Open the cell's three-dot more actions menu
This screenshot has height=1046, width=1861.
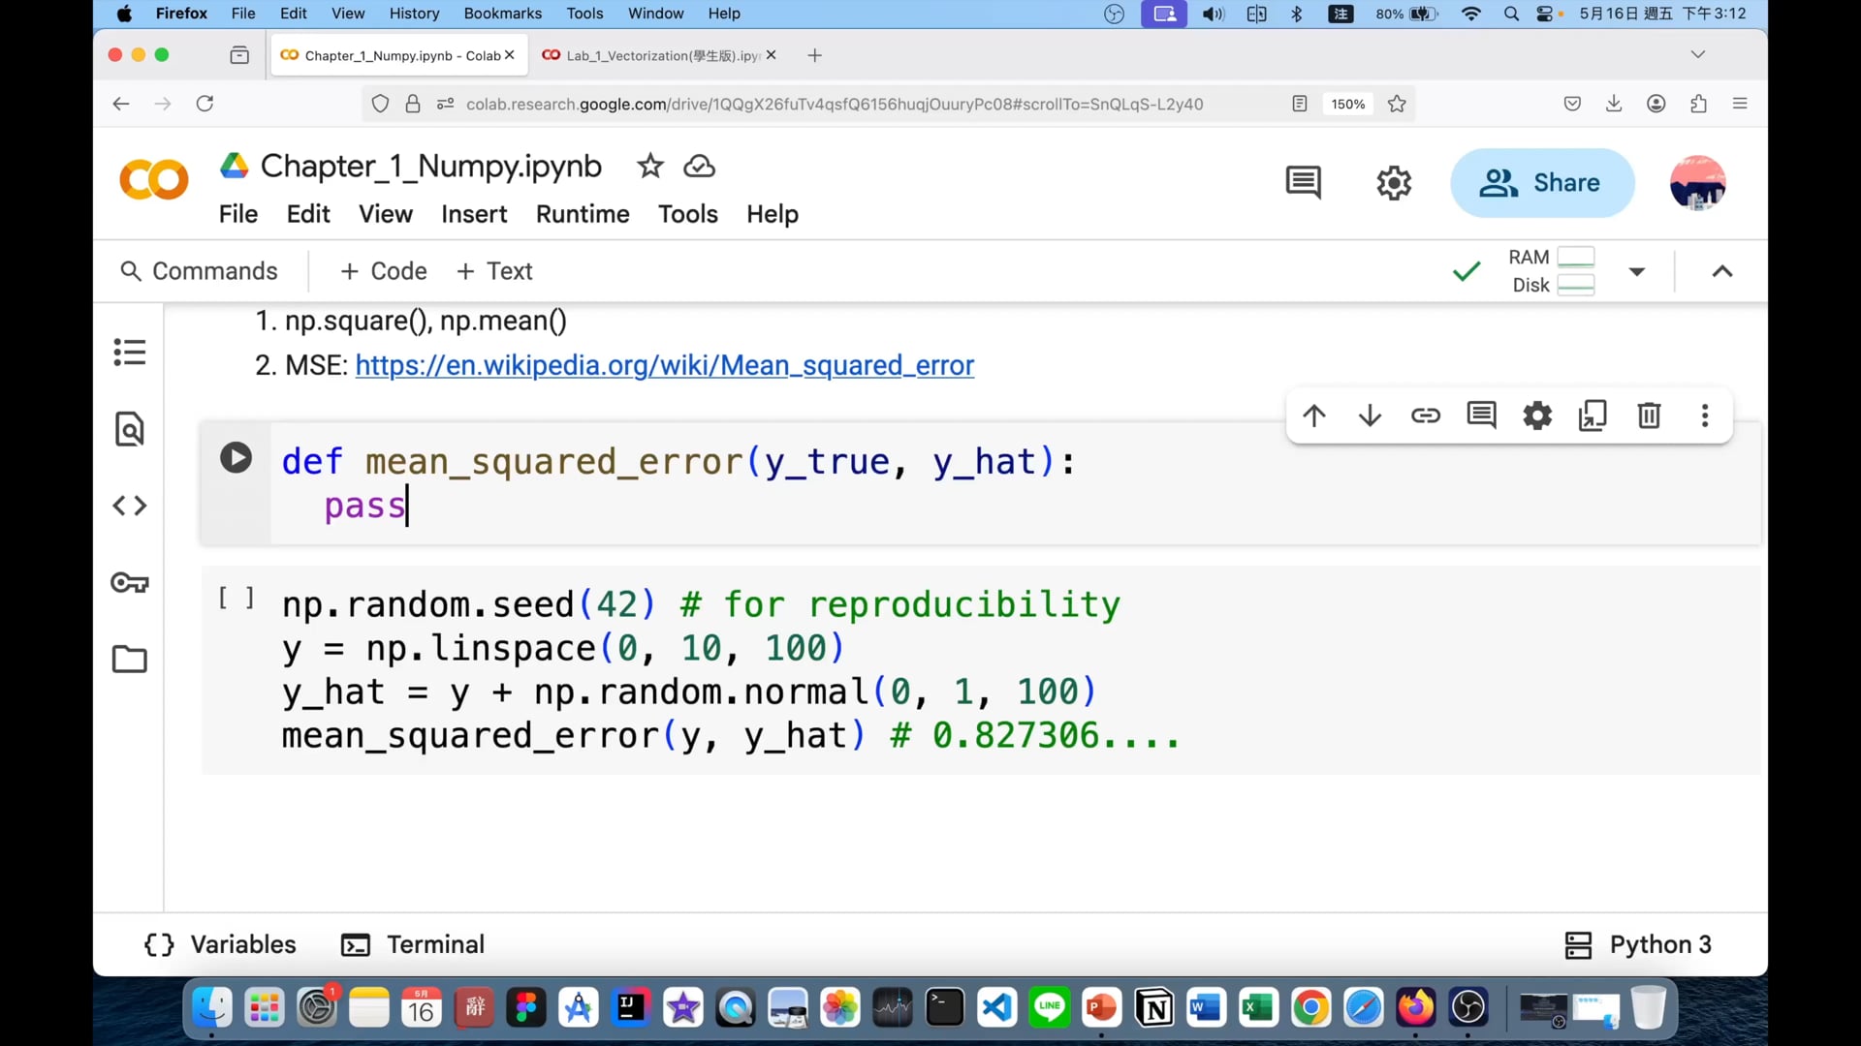click(x=1705, y=416)
